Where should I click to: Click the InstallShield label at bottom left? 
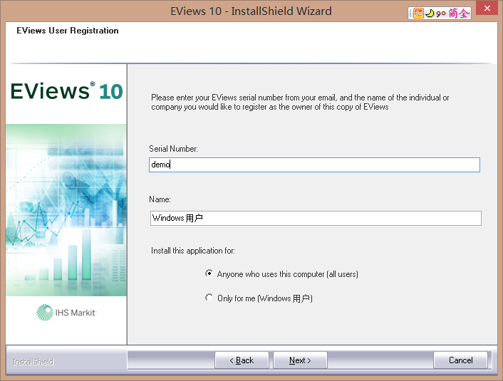point(33,362)
